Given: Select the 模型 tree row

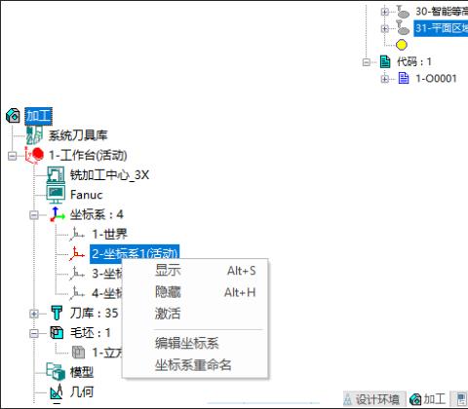Looking at the screenshot, I should (82, 372).
